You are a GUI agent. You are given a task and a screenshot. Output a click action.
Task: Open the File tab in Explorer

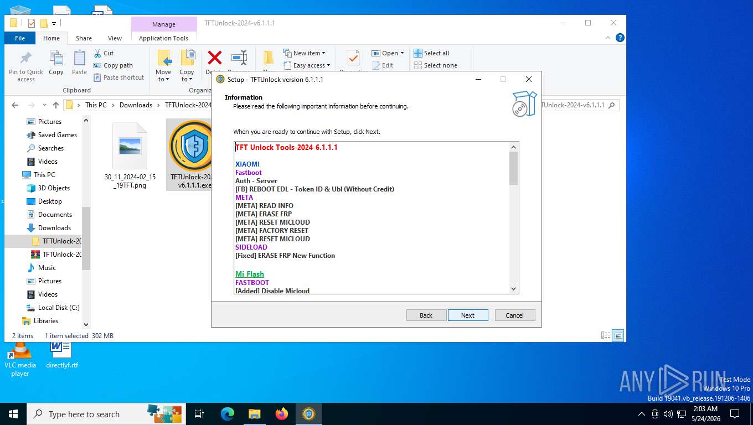tap(20, 38)
